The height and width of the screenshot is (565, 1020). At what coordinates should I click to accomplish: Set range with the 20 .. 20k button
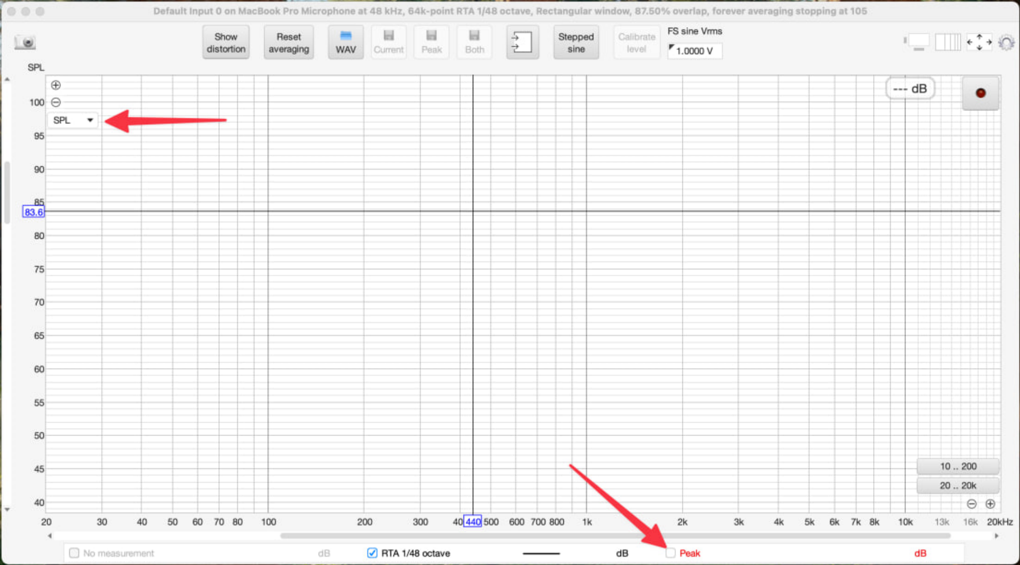point(957,485)
